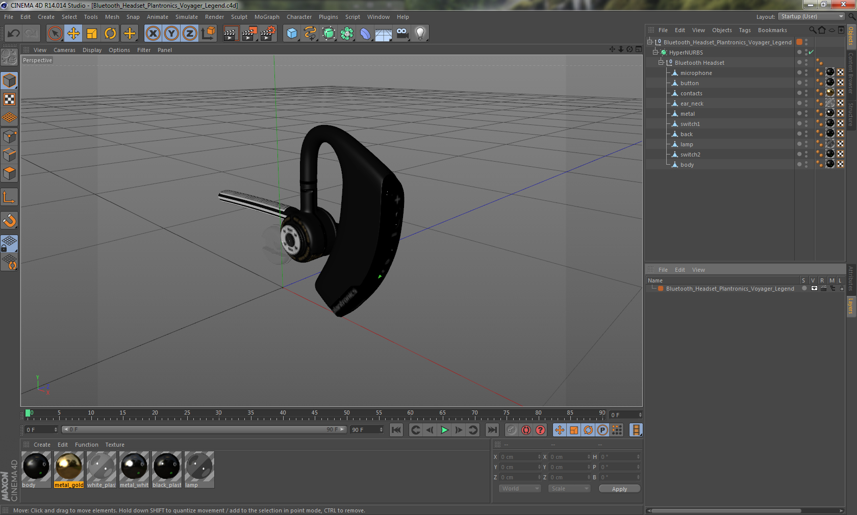The image size is (857, 515).
Task: Add a floor environment object
Action: pos(384,34)
